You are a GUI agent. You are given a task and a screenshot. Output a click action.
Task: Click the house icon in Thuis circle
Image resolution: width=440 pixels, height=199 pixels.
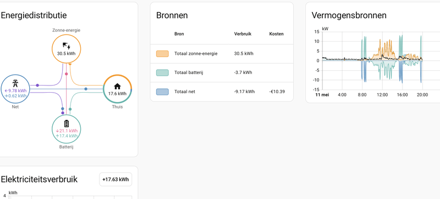pyautogui.click(x=117, y=86)
